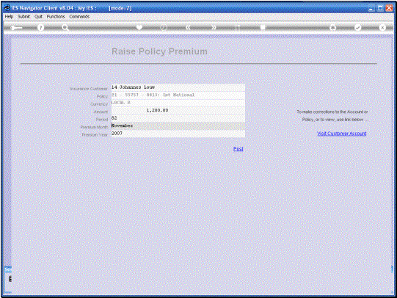Click the checkmark icon in toolbar

[357, 27]
